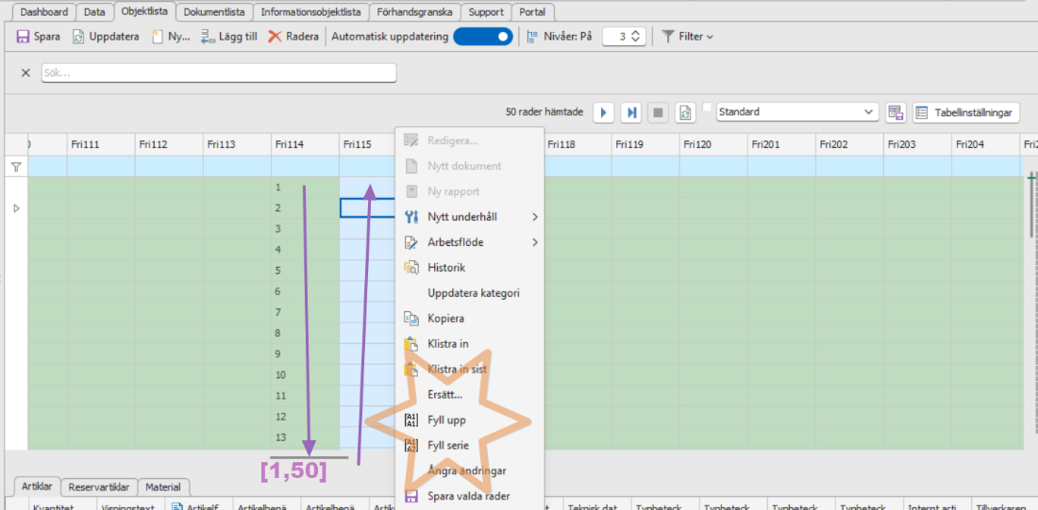Open the Informationsobjektlista tab
This screenshot has width=1038, height=510.
coord(311,12)
